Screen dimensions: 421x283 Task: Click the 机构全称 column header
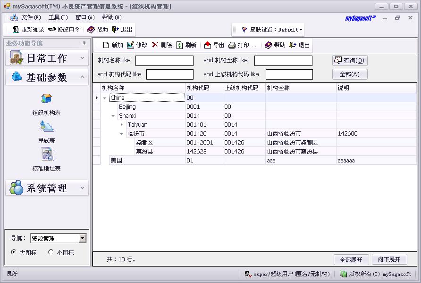point(301,88)
